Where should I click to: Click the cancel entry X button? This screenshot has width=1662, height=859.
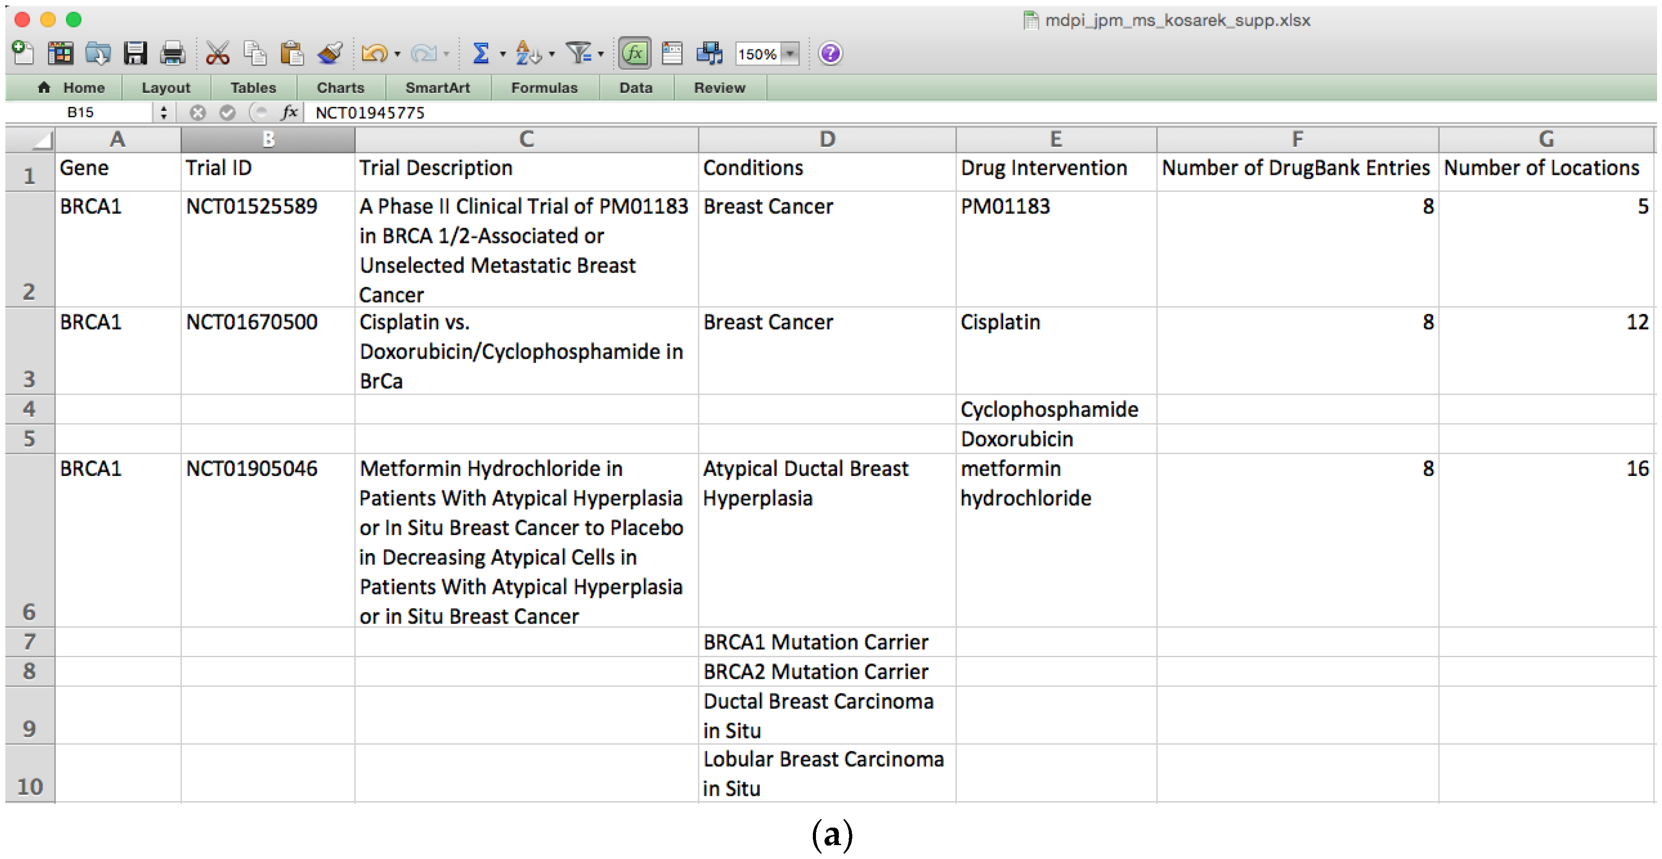pyautogui.click(x=197, y=113)
